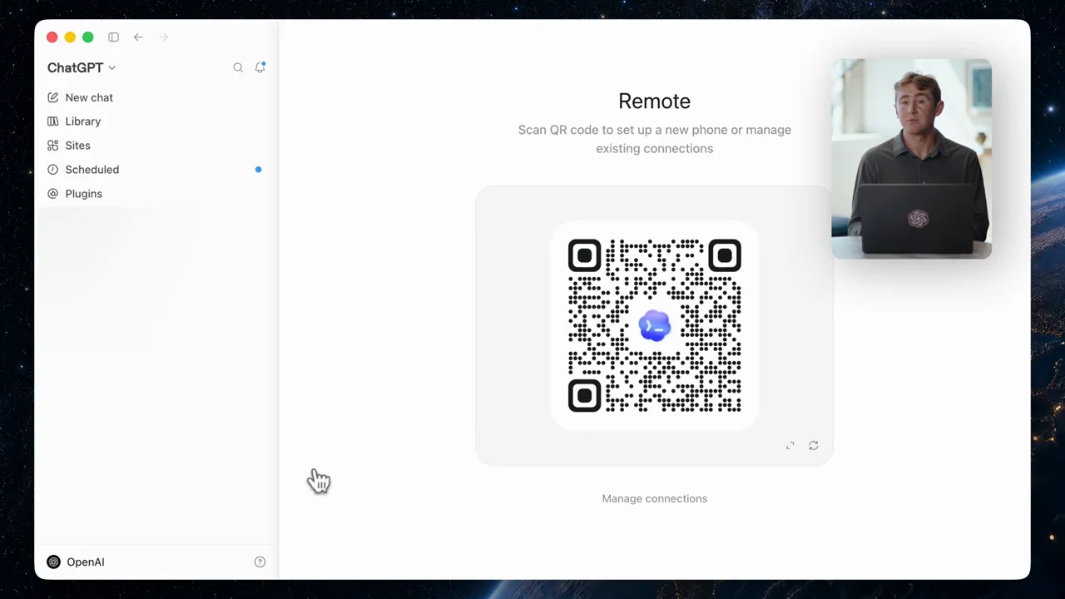This screenshot has width=1065, height=599.
Task: Click the blue terminal logo in QR
Action: 655,325
